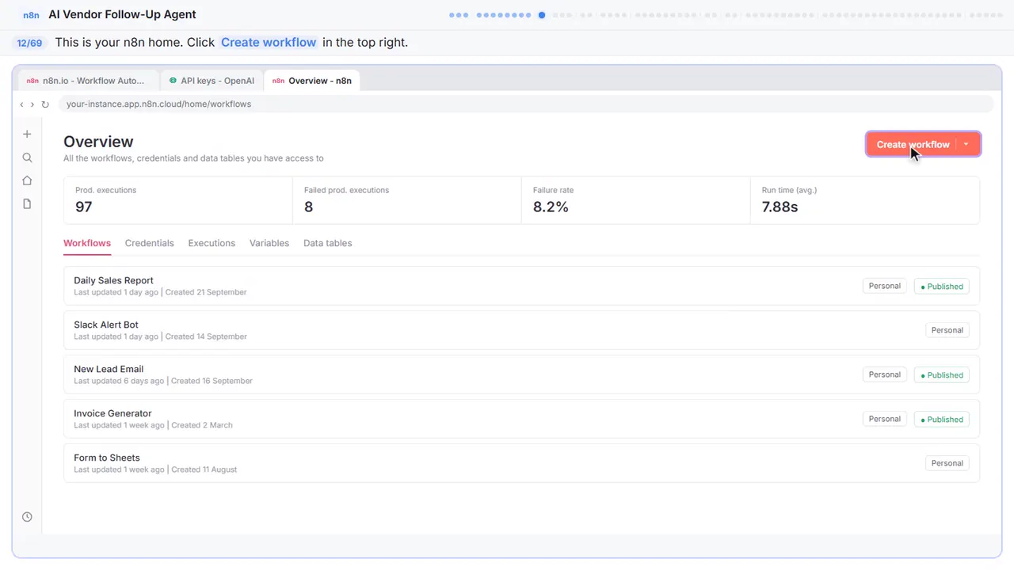Go to home via house sidebar icon

[x=27, y=180]
